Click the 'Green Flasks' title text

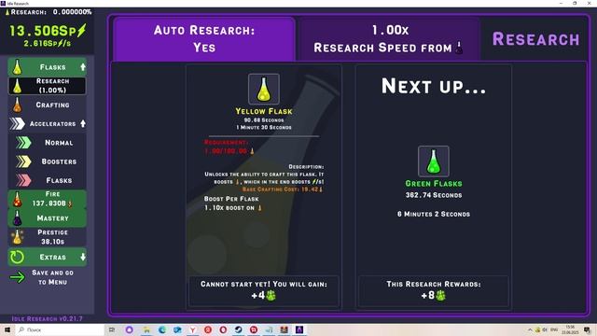click(x=434, y=184)
